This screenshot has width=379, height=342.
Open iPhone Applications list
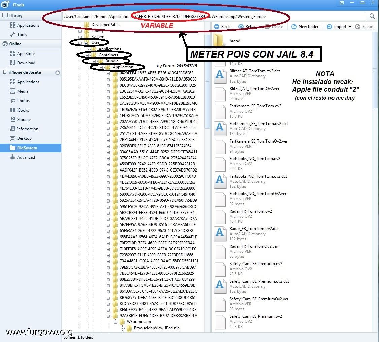click(x=28, y=82)
